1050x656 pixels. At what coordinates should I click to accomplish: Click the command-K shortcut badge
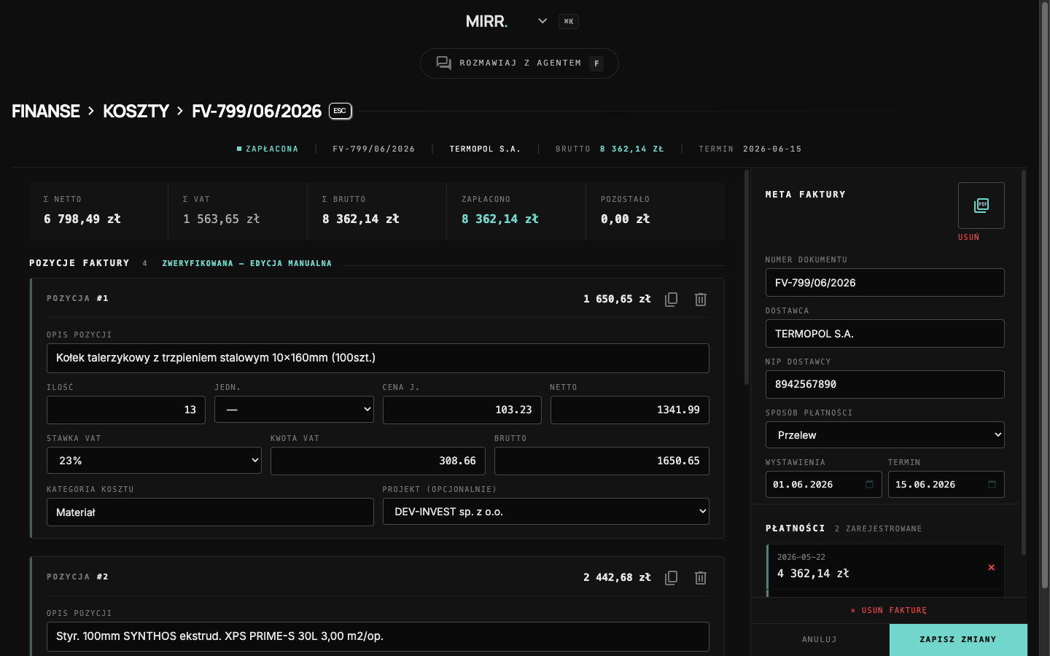(569, 22)
